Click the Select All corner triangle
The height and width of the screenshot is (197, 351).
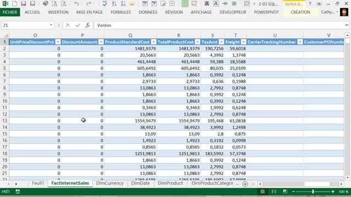click(x=6, y=36)
